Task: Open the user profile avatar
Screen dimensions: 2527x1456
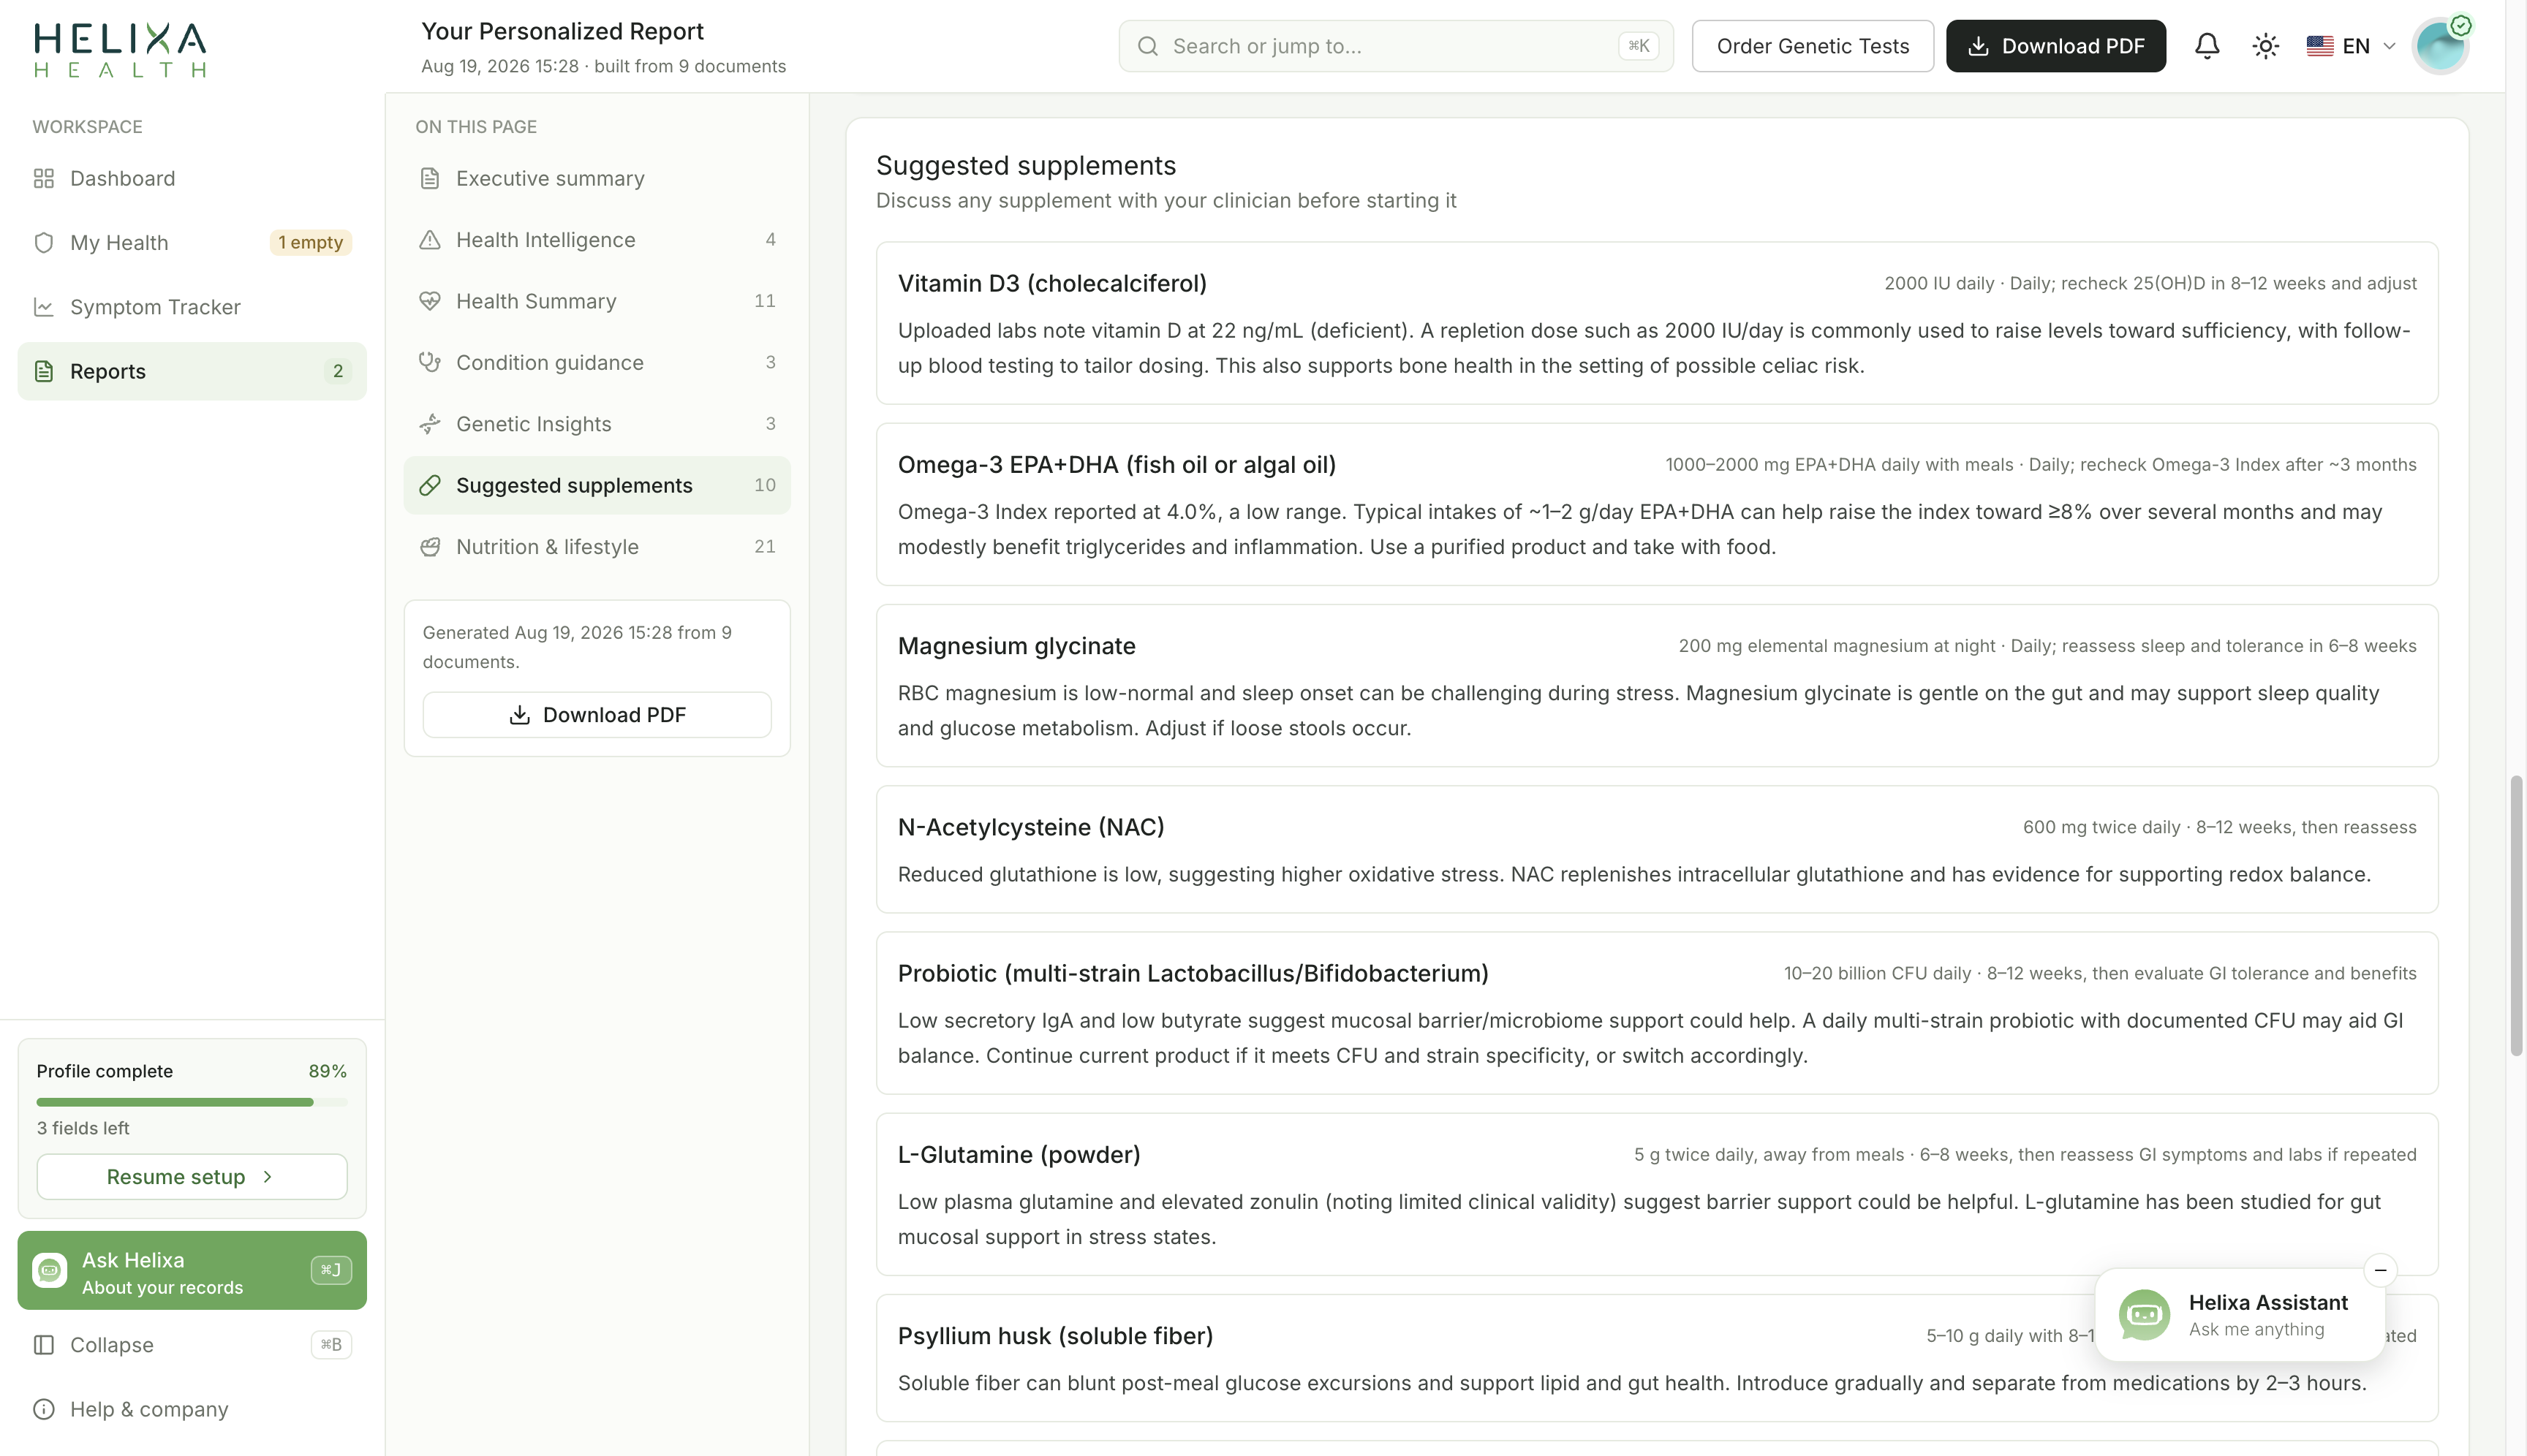Action: tap(2440, 46)
